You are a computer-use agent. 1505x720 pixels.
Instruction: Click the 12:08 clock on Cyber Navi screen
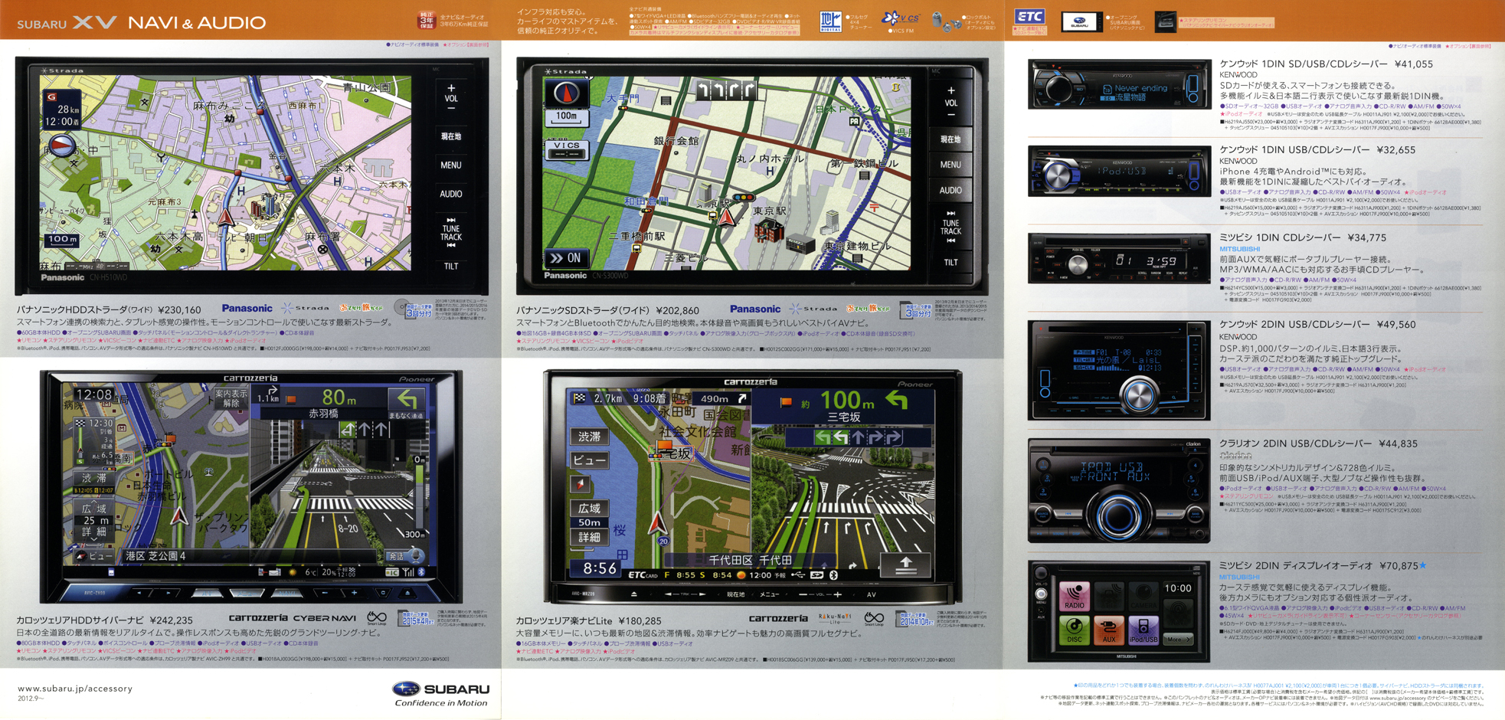point(93,394)
